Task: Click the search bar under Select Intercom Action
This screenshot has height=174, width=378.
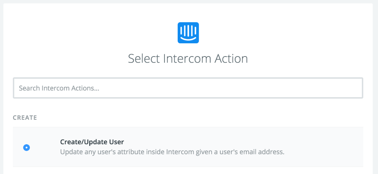Action: coord(188,88)
